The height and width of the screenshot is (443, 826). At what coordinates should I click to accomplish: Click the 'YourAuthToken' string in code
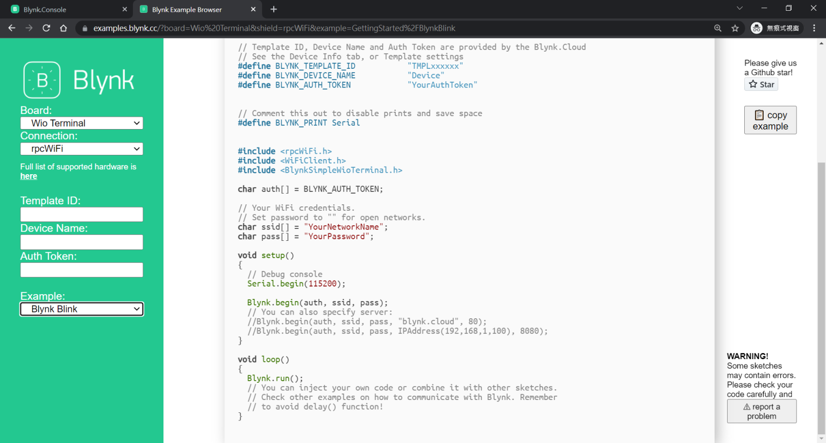pyautogui.click(x=442, y=85)
